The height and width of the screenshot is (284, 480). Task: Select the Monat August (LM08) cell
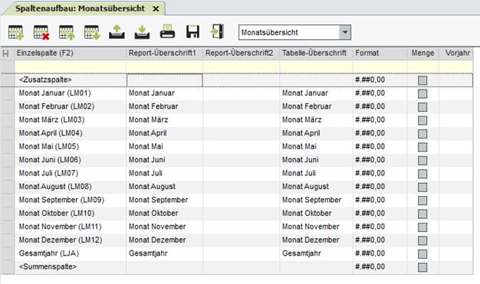(x=70, y=187)
